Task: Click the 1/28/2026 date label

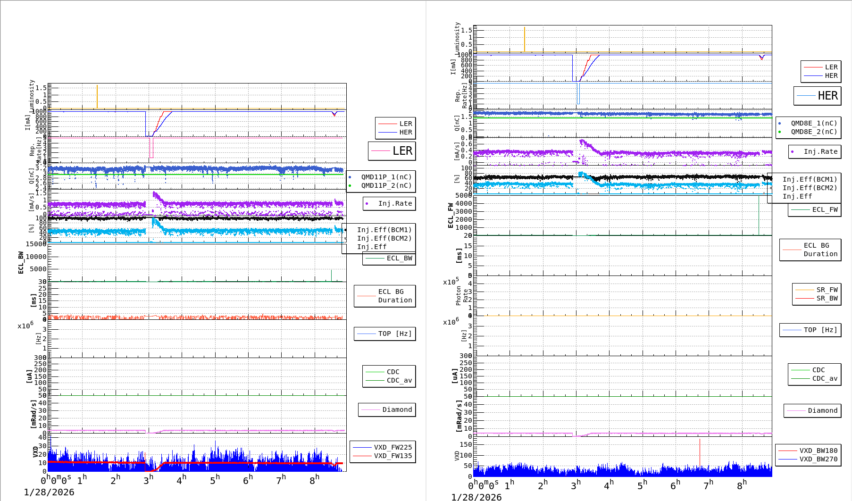Action: click(x=50, y=491)
